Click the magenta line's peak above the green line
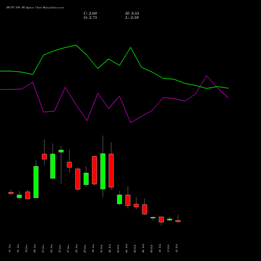 [207, 76]
